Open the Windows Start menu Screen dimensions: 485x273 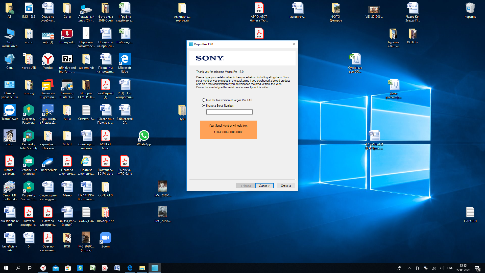(x=6, y=268)
